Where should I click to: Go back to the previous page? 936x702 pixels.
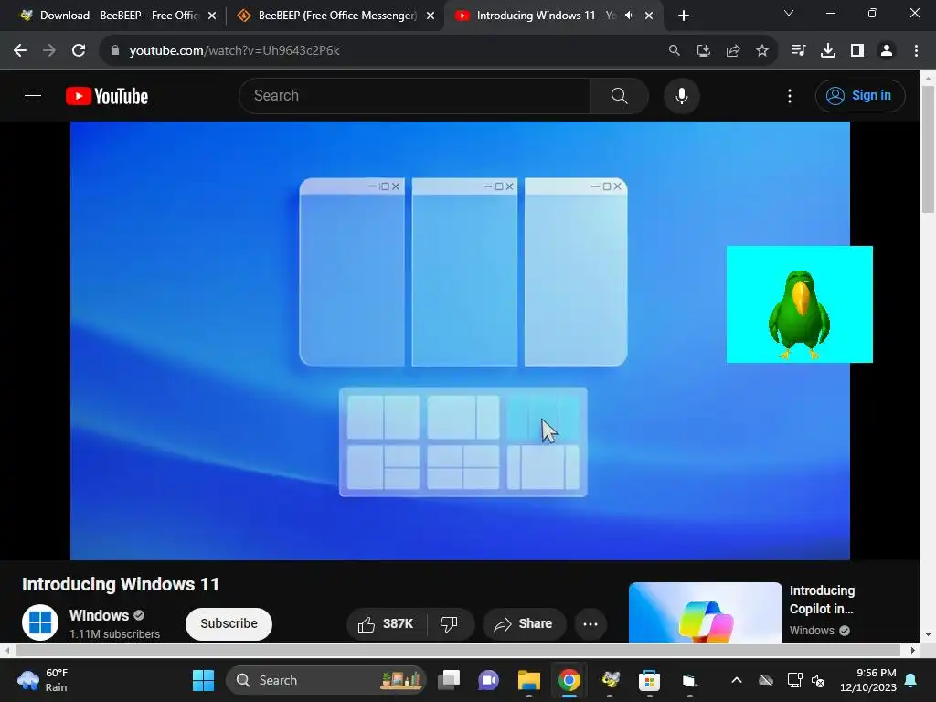[x=20, y=51]
